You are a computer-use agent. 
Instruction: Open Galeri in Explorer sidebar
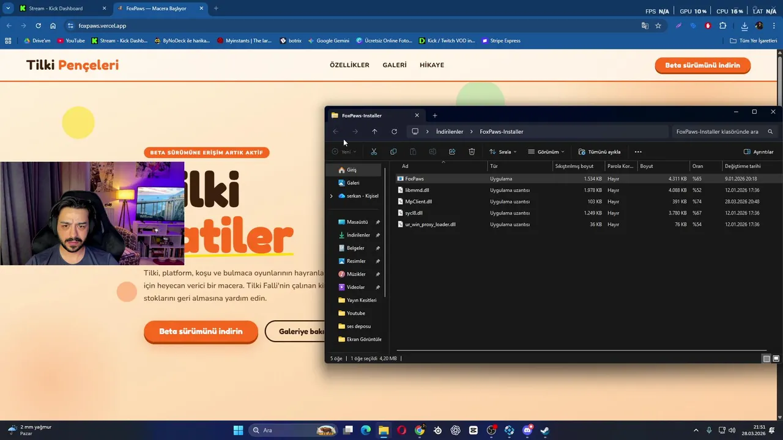point(353,183)
